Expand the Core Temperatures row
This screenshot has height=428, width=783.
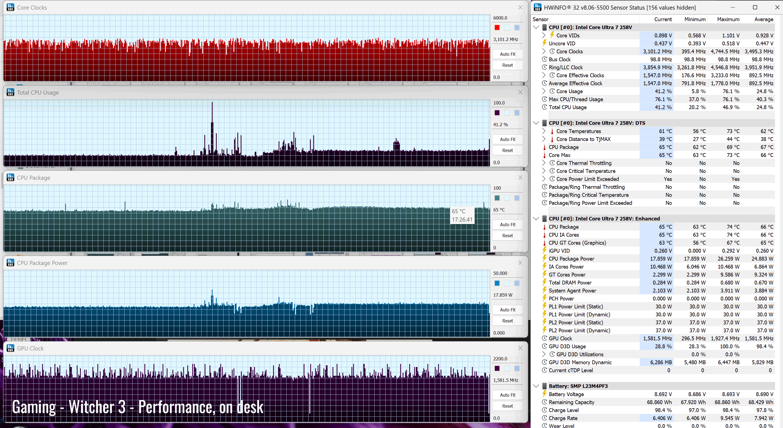tap(544, 131)
